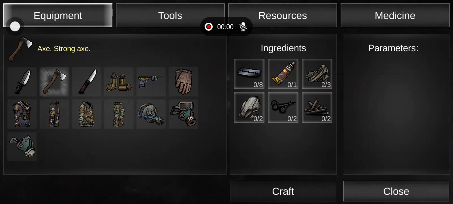Screen dimensions: 453x204
Task: Tap the glue tube ingredient
Action: click(x=283, y=74)
